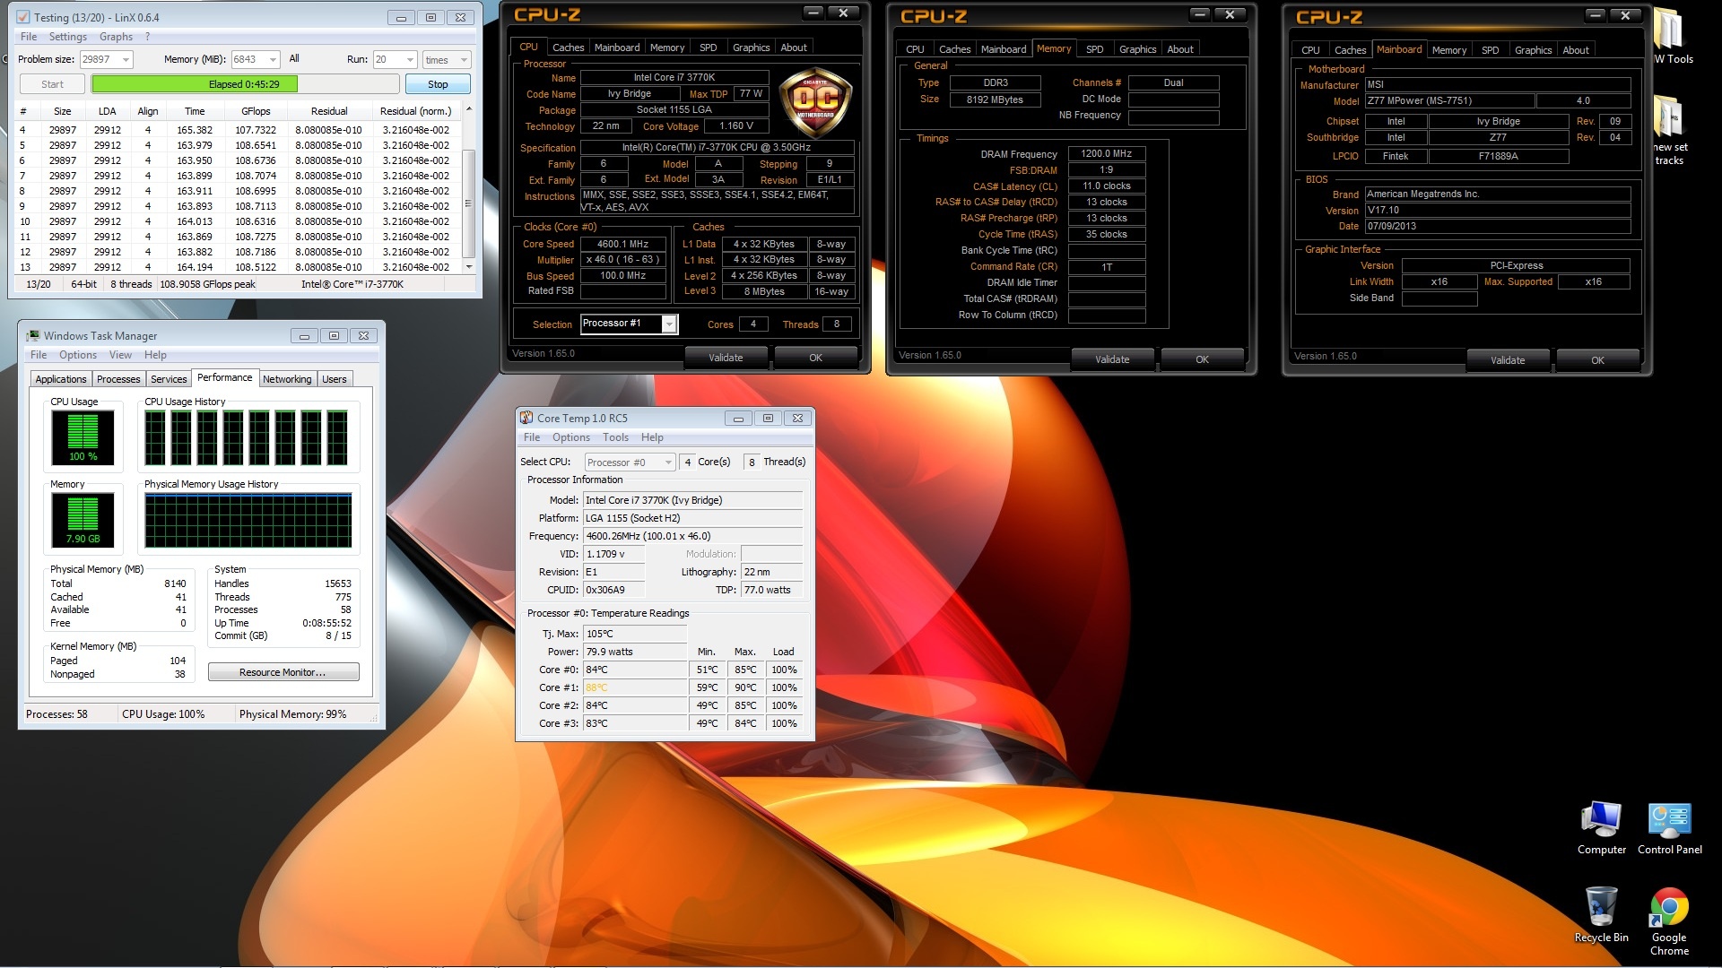Click Validate in the CPU-Z CPU window
Screen dimensions: 1722x968
click(x=726, y=358)
